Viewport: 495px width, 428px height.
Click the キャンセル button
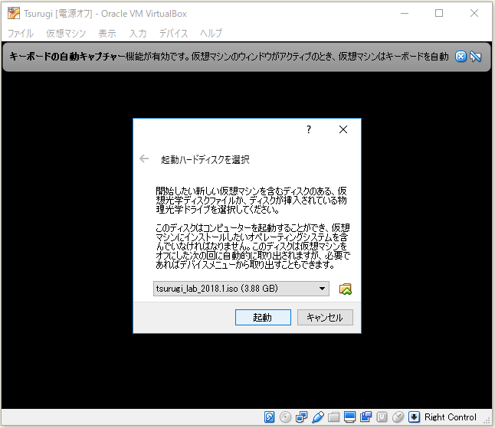tap(325, 317)
